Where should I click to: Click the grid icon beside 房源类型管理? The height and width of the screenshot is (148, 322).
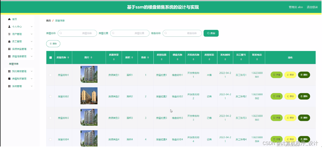[9, 49]
